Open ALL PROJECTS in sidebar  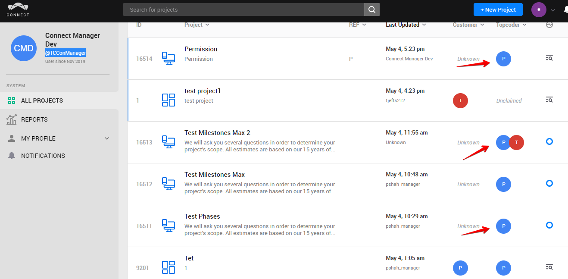[59, 100]
